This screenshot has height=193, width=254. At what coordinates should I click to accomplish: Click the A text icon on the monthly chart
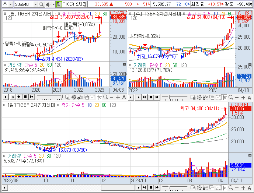pyautogui.click(x=124, y=97)
